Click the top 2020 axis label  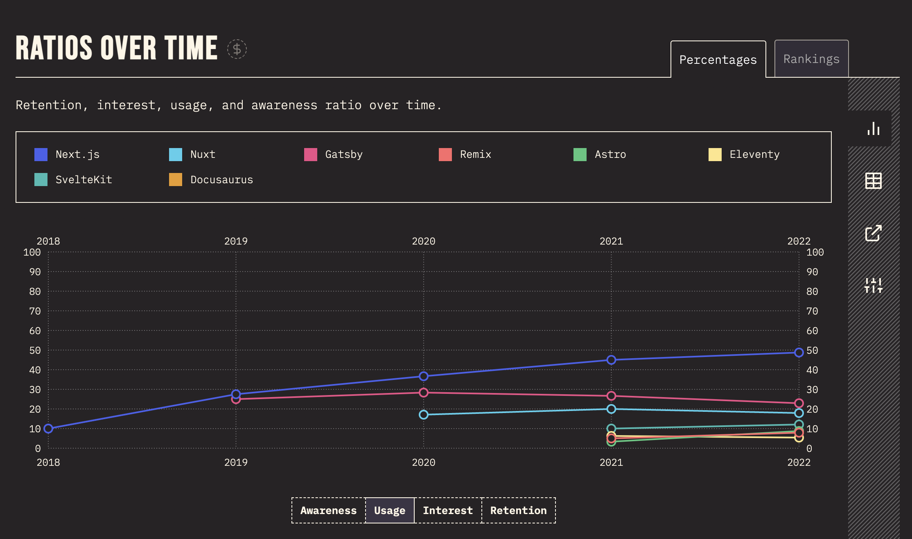point(424,241)
